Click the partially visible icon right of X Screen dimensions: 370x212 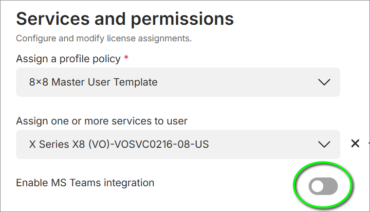[x=369, y=143]
